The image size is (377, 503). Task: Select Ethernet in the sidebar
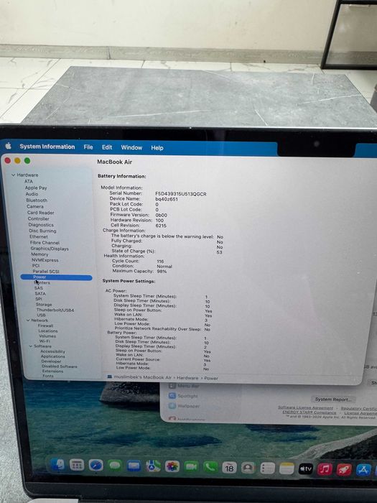click(x=39, y=236)
